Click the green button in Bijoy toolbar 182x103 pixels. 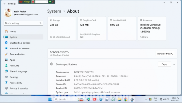tap(50, 2)
